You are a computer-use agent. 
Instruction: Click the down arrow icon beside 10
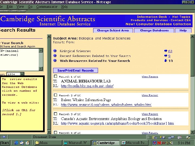tap(165, 61)
